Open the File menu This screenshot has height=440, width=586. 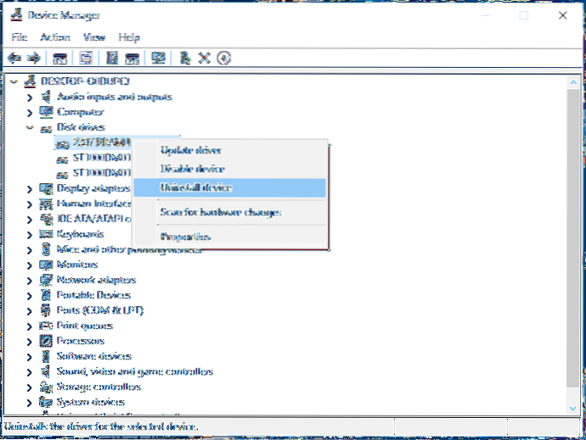pos(19,37)
